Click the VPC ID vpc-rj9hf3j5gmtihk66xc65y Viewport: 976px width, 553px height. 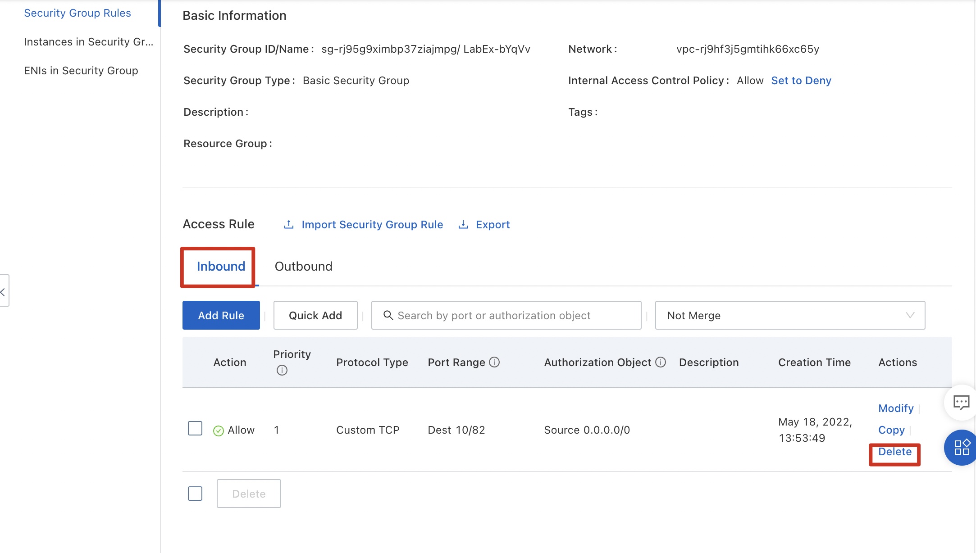[748, 49]
